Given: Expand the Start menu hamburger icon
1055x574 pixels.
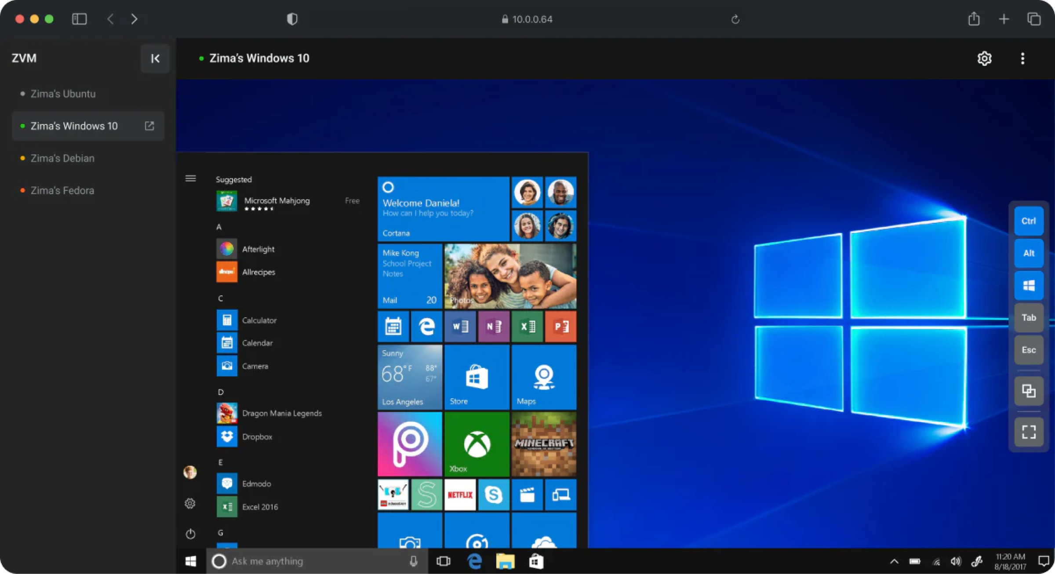Looking at the screenshot, I should [190, 178].
